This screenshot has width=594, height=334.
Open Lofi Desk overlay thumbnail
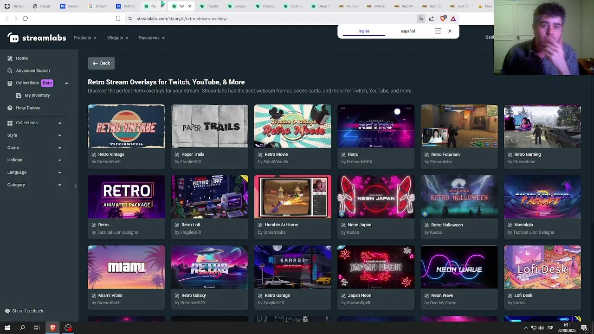[x=542, y=267]
